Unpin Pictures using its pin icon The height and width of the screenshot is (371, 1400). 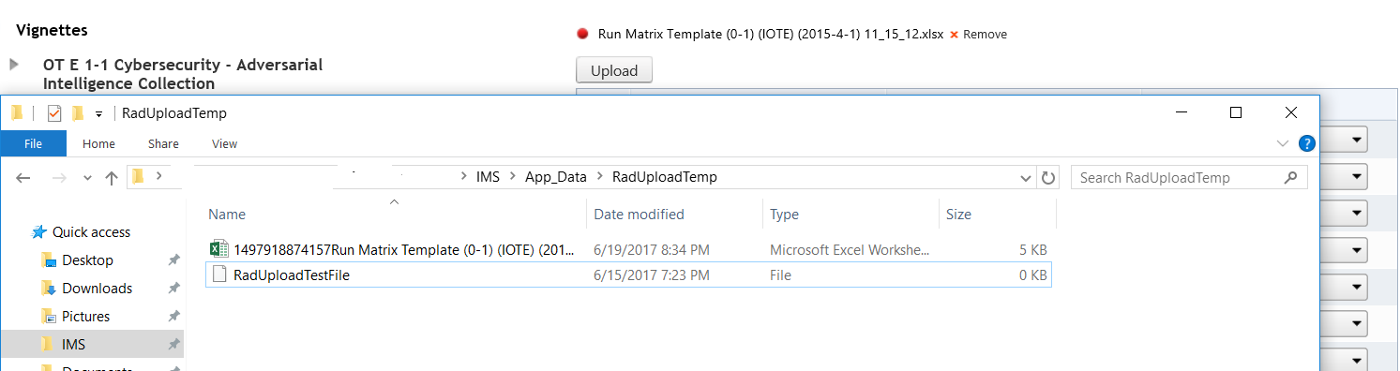coord(173,317)
